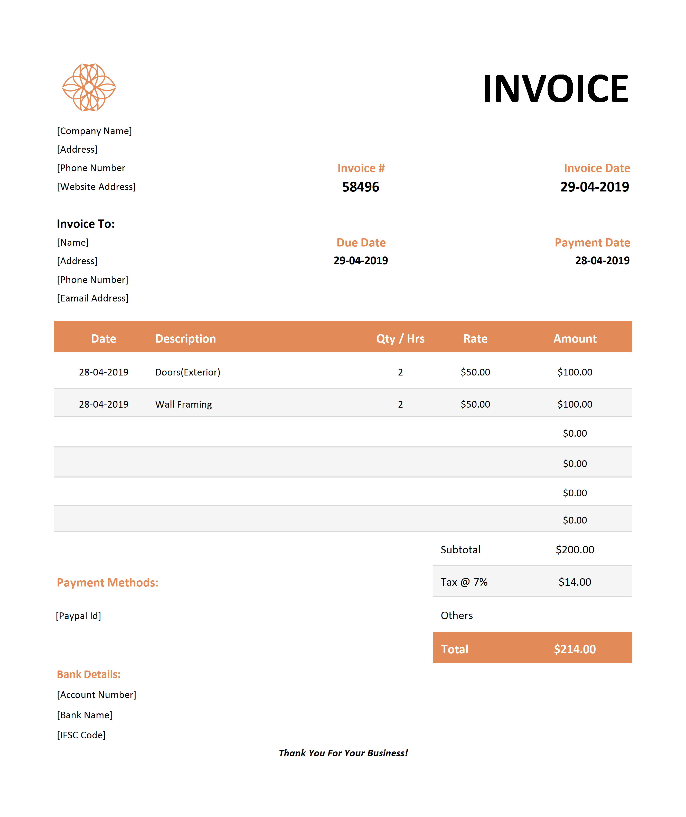Click the orange flower company logo
The image size is (686, 817).
(89, 88)
